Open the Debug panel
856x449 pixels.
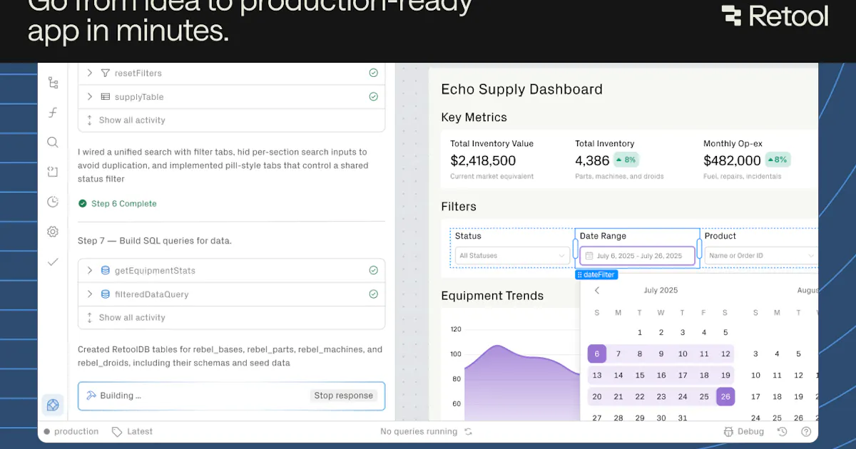pyautogui.click(x=743, y=431)
